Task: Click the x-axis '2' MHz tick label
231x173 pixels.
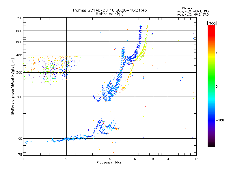Action: [66, 159]
